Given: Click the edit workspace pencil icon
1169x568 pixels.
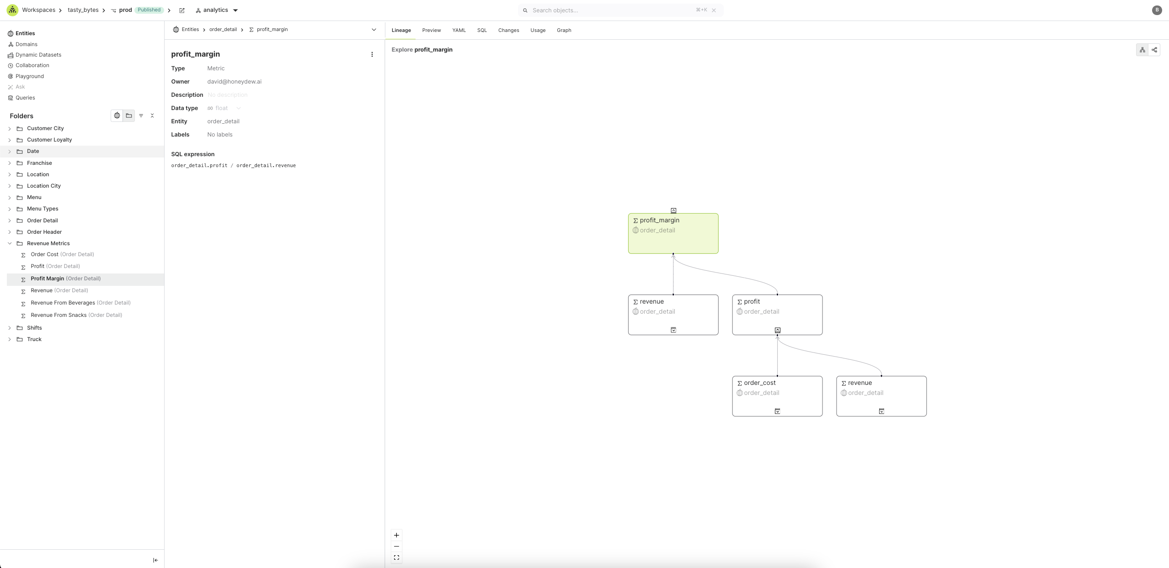Looking at the screenshot, I should tap(182, 11).
